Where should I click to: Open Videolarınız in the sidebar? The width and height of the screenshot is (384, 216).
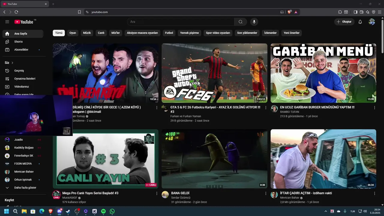pos(23,87)
